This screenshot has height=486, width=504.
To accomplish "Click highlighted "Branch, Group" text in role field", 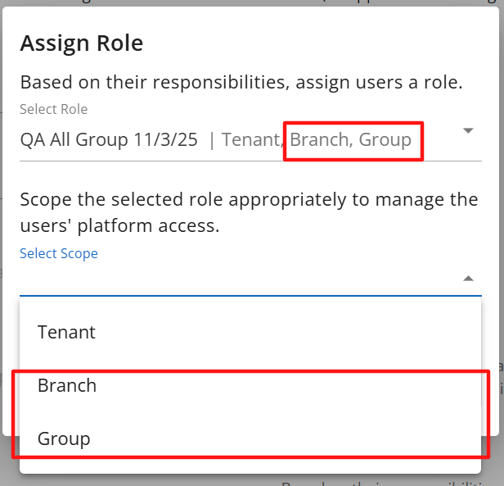I will point(351,139).
